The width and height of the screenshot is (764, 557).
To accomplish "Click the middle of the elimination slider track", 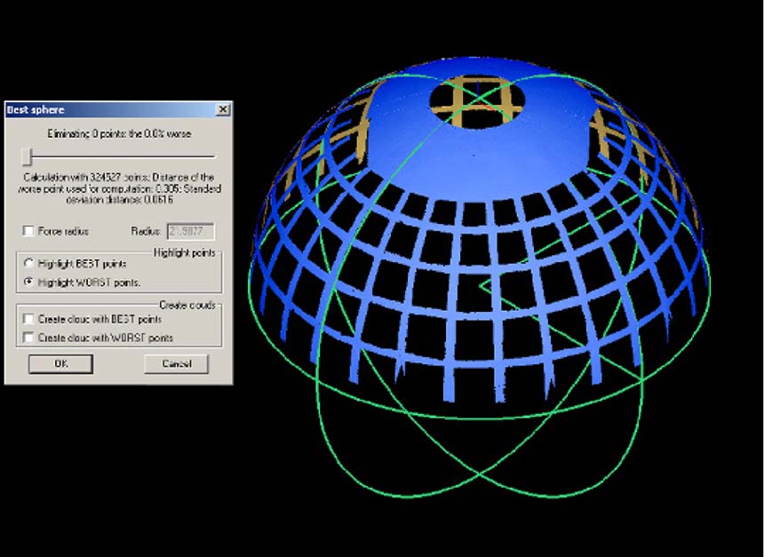I will [119, 157].
